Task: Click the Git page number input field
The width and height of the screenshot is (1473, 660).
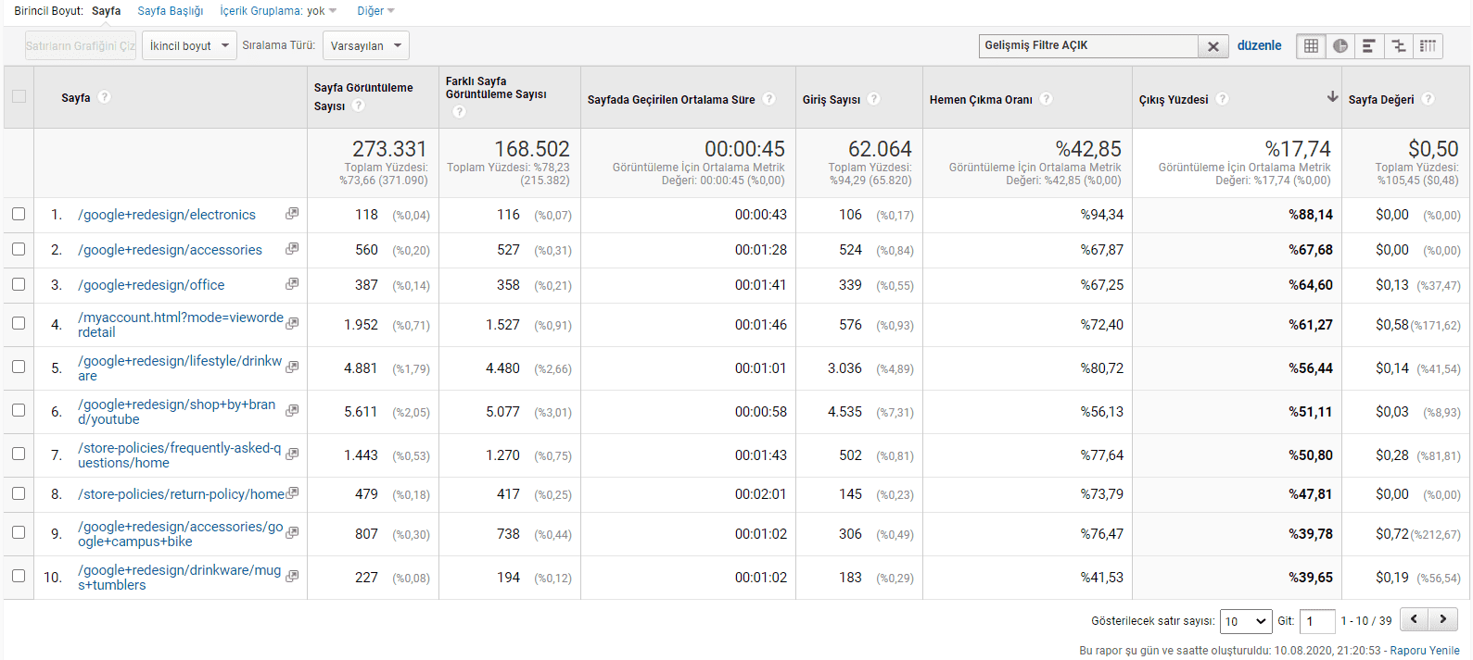Action: click(x=1316, y=621)
